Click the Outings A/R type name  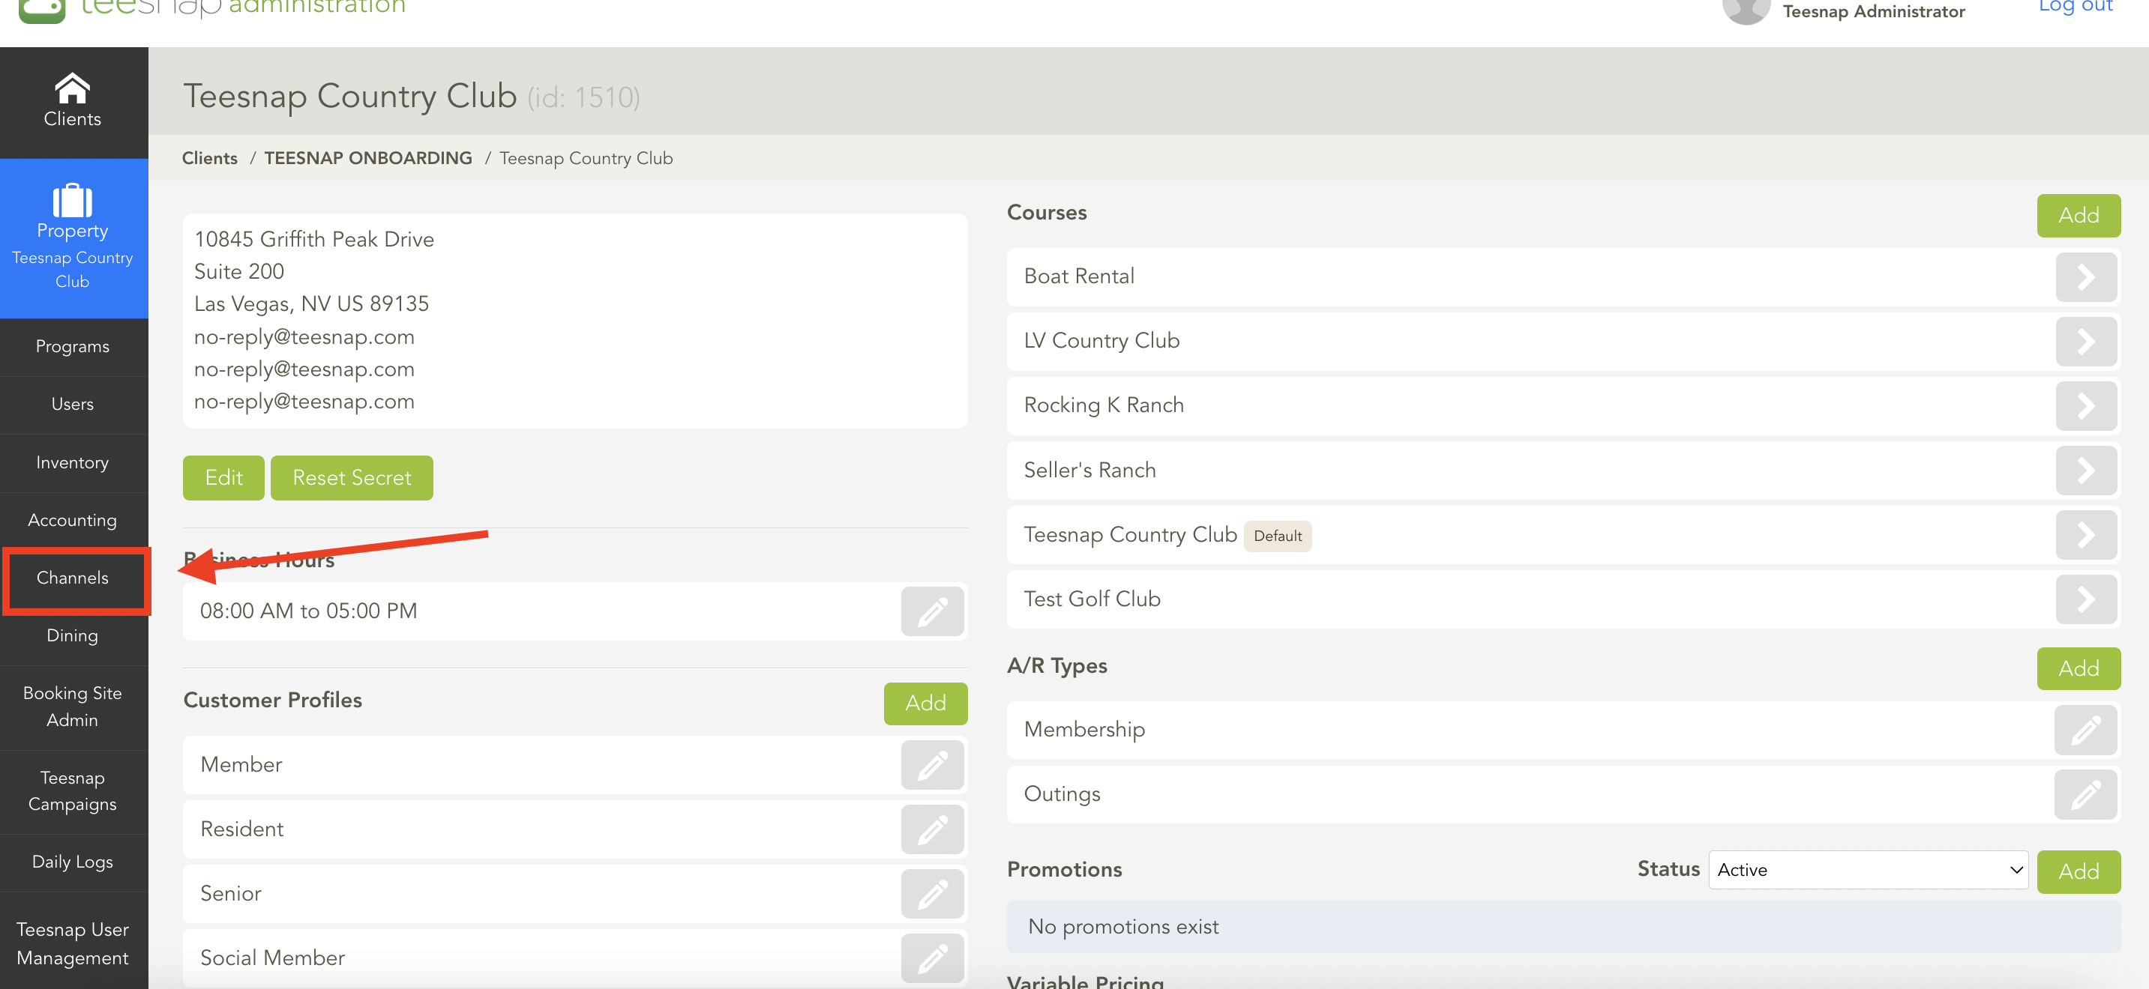(x=1062, y=794)
